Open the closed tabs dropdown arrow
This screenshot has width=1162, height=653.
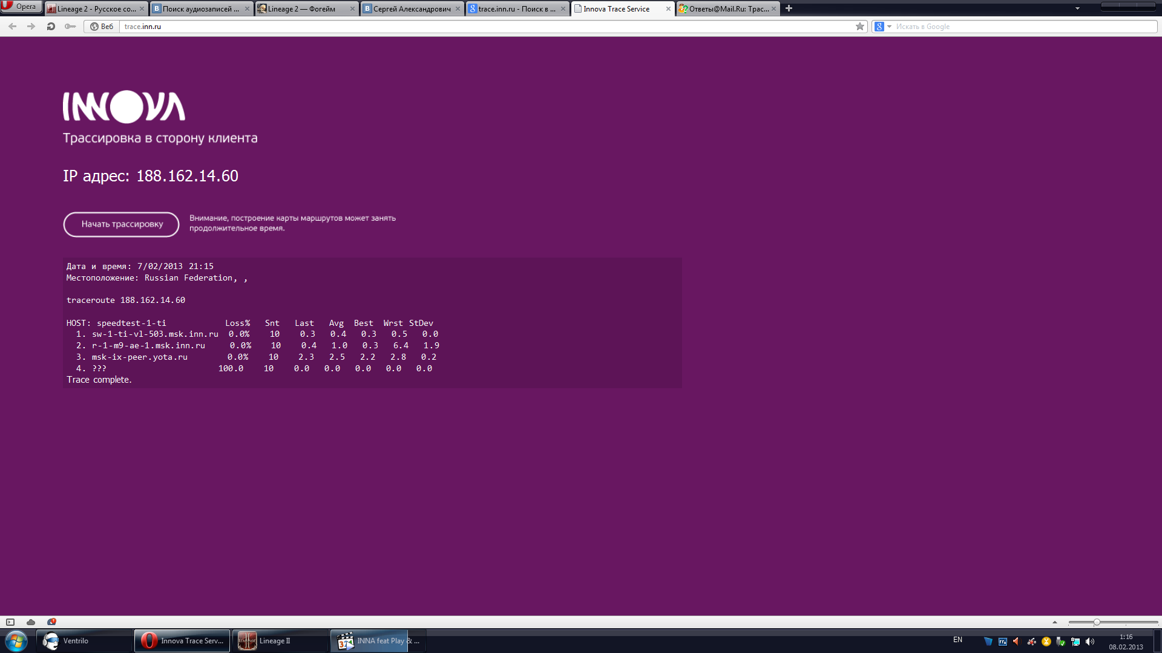pos(1077,8)
